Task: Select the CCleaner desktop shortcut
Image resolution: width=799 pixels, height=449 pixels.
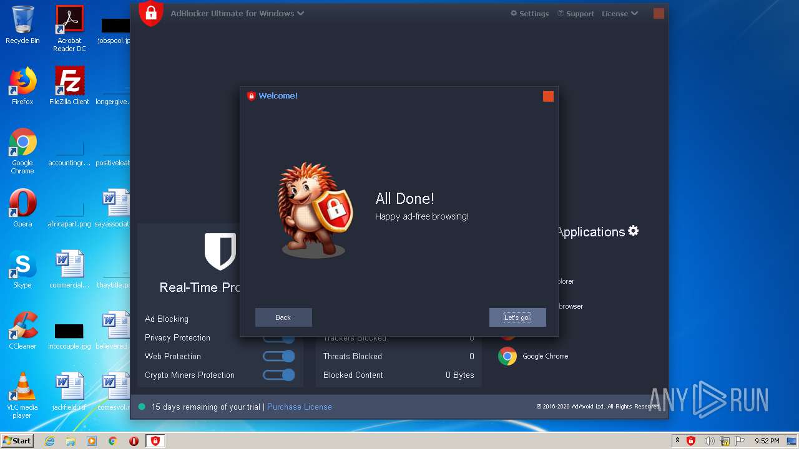Action: coord(22,331)
